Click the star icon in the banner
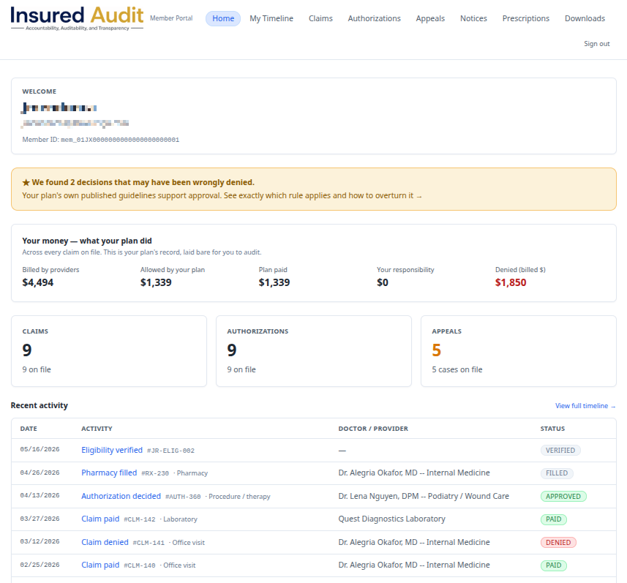Image resolution: width=627 pixels, height=583 pixels. (x=26, y=183)
